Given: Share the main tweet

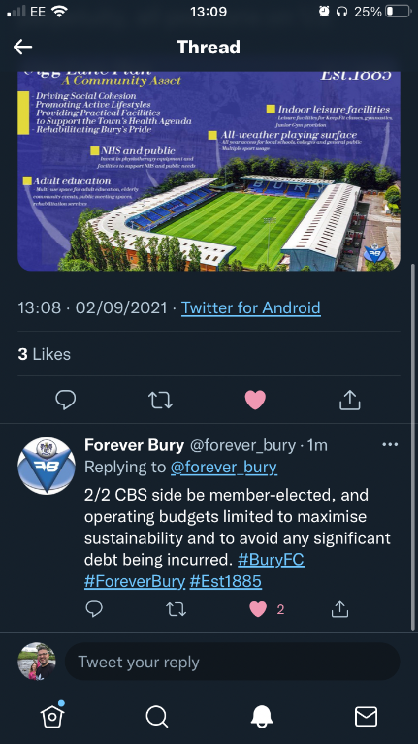Looking at the screenshot, I should click(350, 400).
